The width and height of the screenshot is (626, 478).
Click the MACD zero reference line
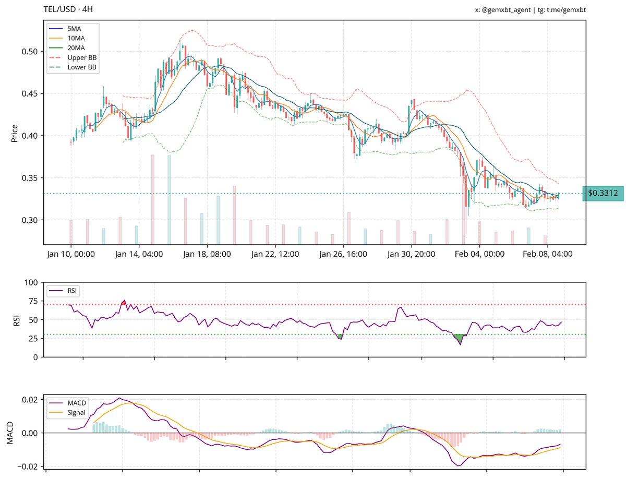pyautogui.click(x=313, y=432)
